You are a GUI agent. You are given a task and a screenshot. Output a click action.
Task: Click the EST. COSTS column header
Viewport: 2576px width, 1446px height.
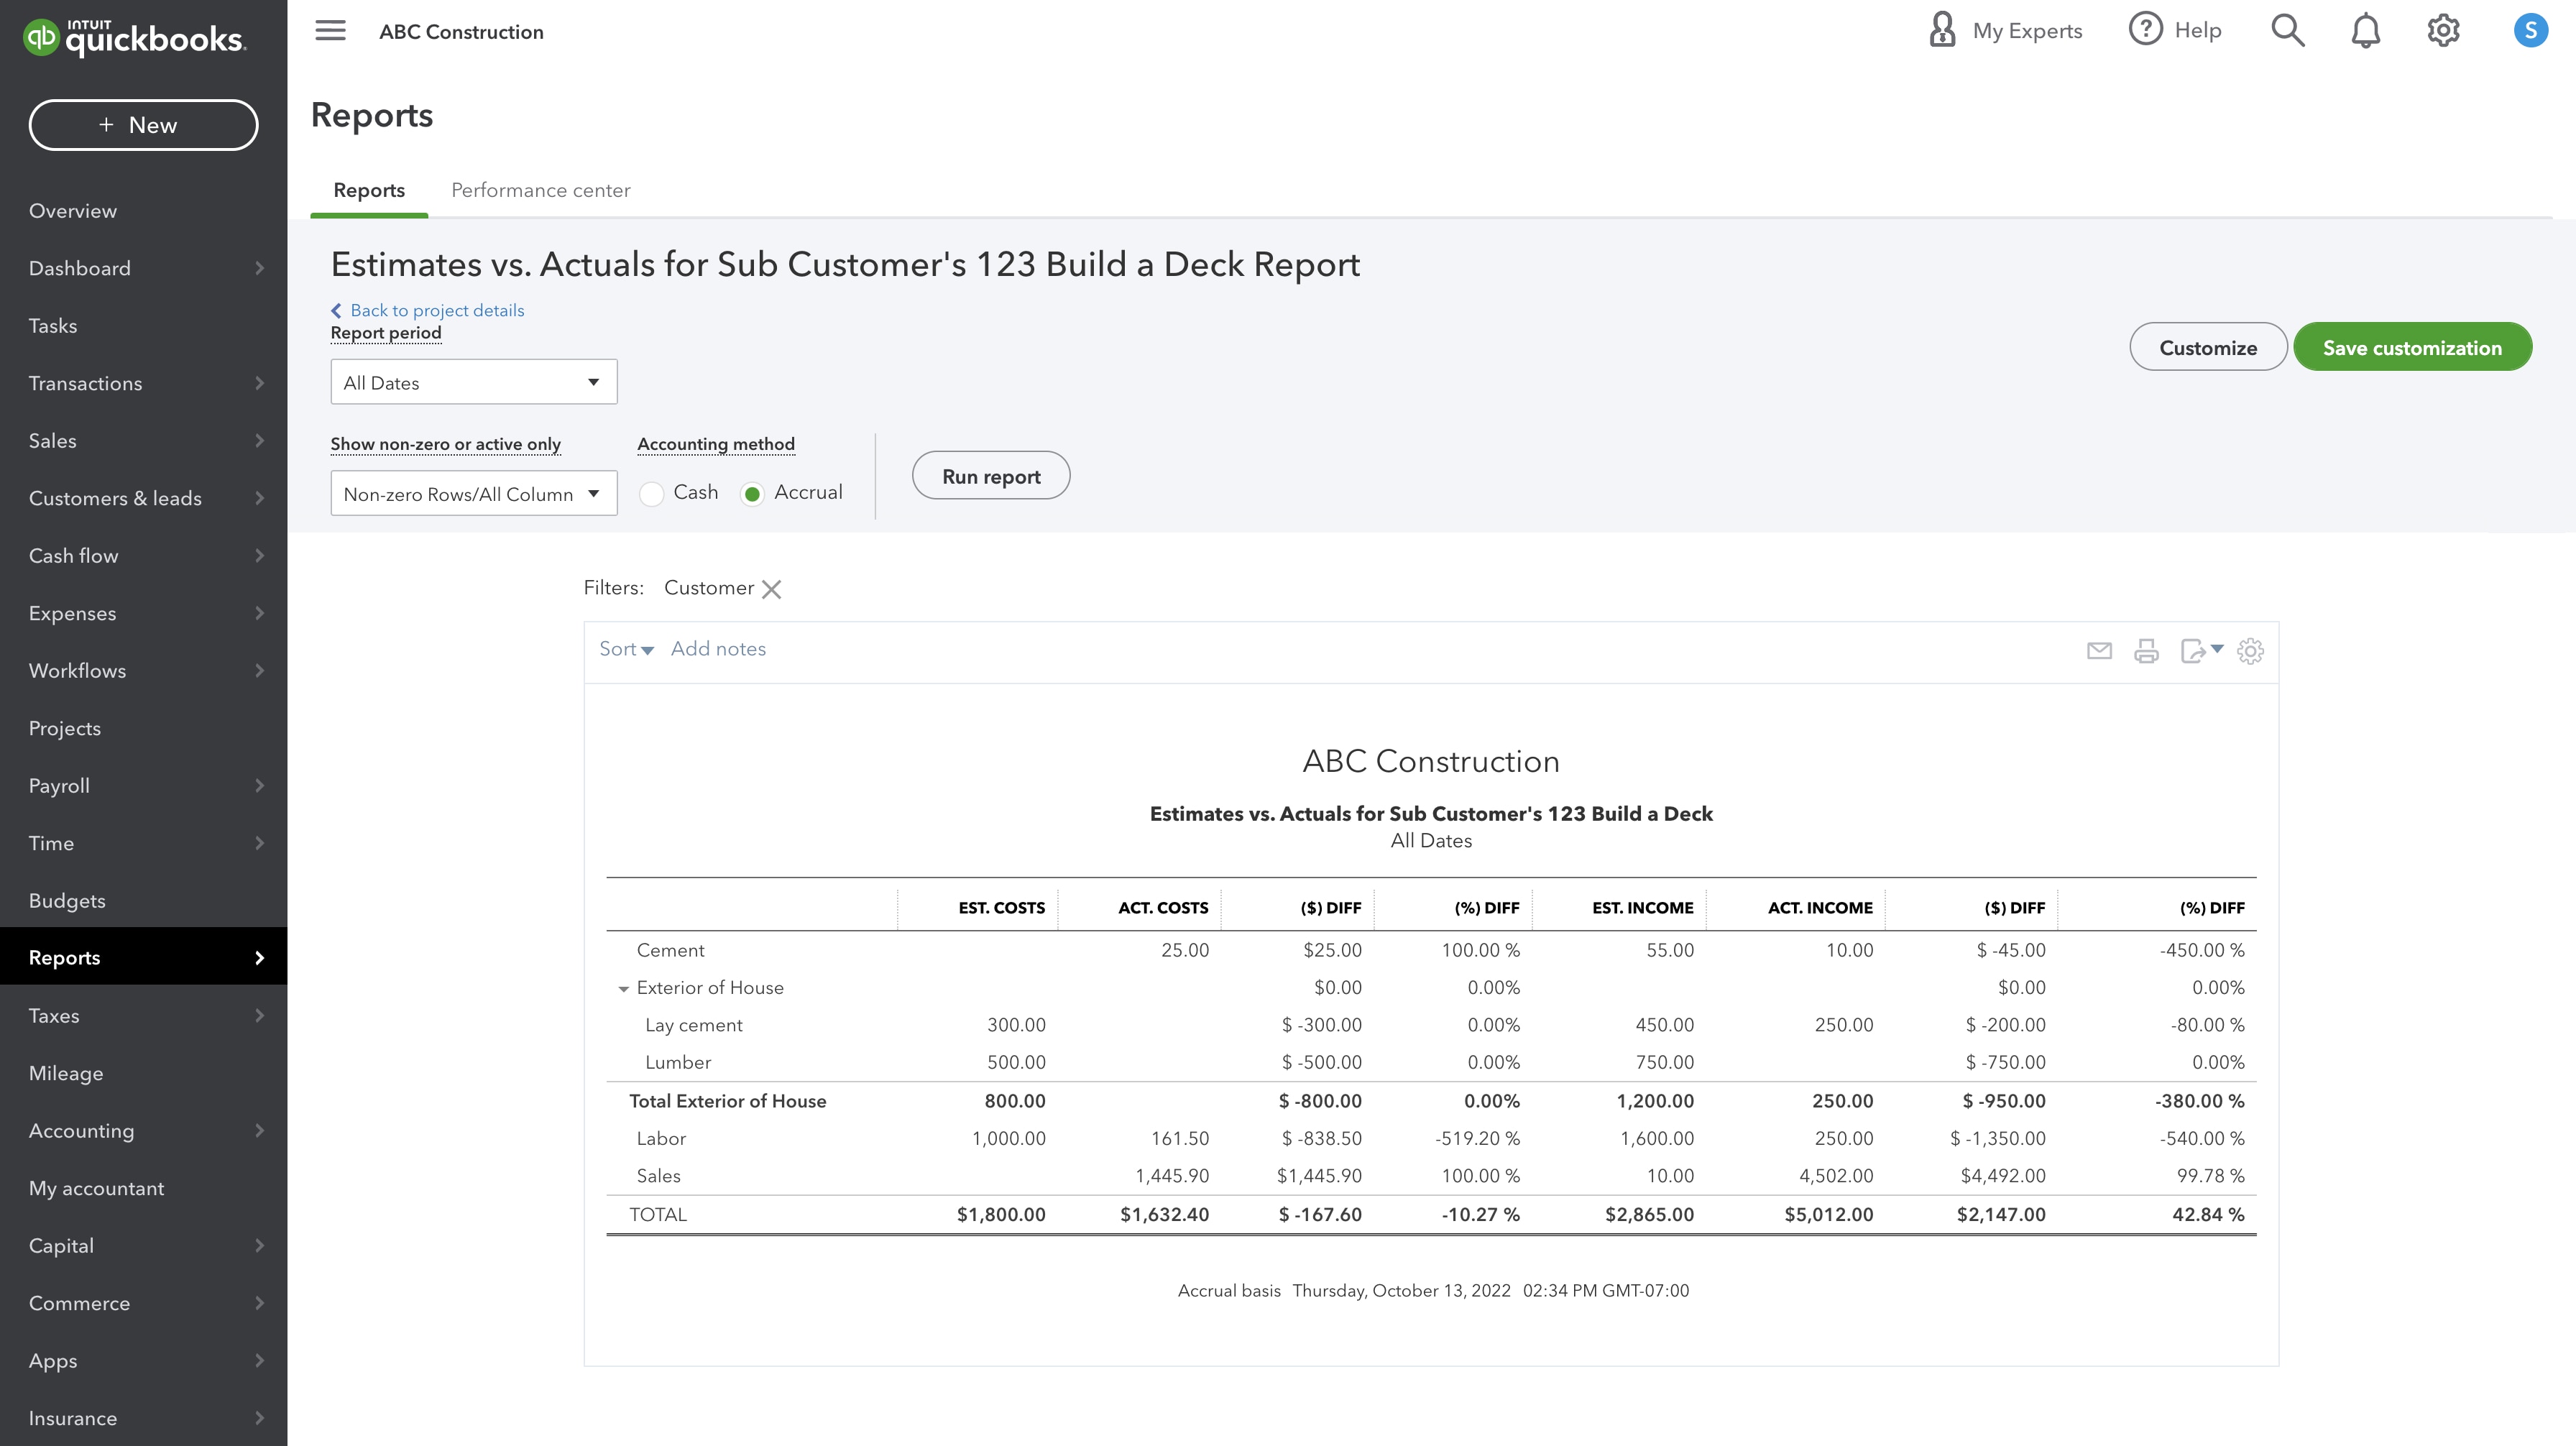tap(1001, 908)
